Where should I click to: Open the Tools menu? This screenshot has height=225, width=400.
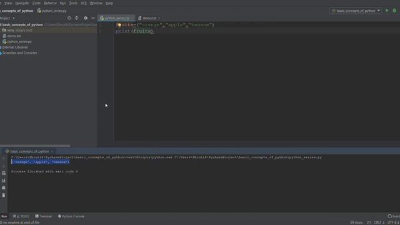pyautogui.click(x=73, y=3)
